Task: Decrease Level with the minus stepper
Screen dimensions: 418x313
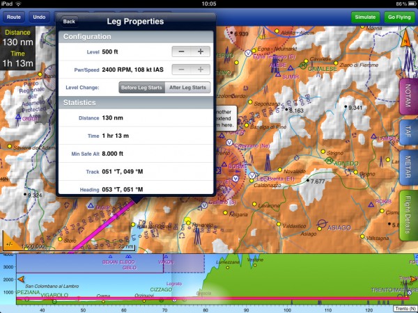Action: (181, 51)
